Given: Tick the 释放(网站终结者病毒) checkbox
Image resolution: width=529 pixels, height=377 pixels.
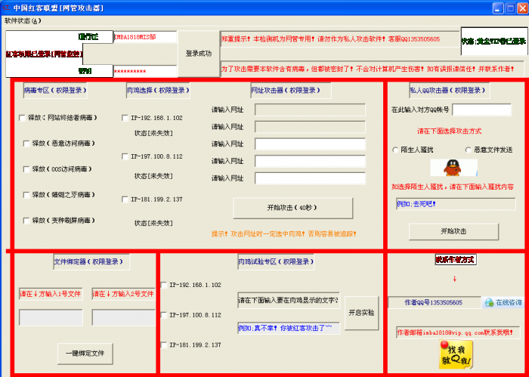Looking at the screenshot, I should coord(22,118).
